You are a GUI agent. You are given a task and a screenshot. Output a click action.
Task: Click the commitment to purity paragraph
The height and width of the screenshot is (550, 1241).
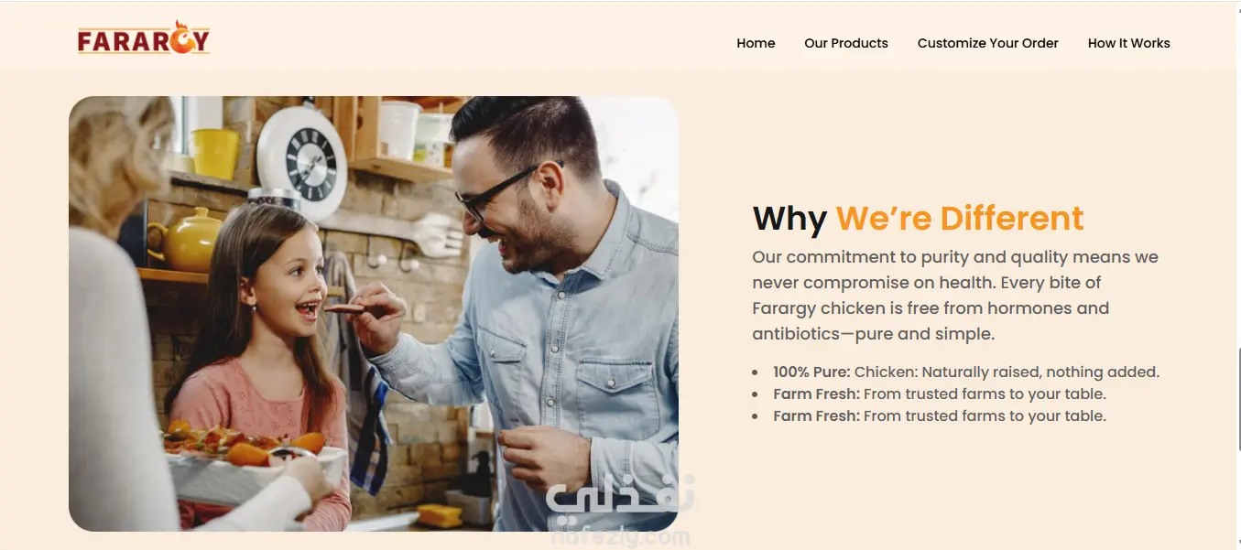point(955,296)
